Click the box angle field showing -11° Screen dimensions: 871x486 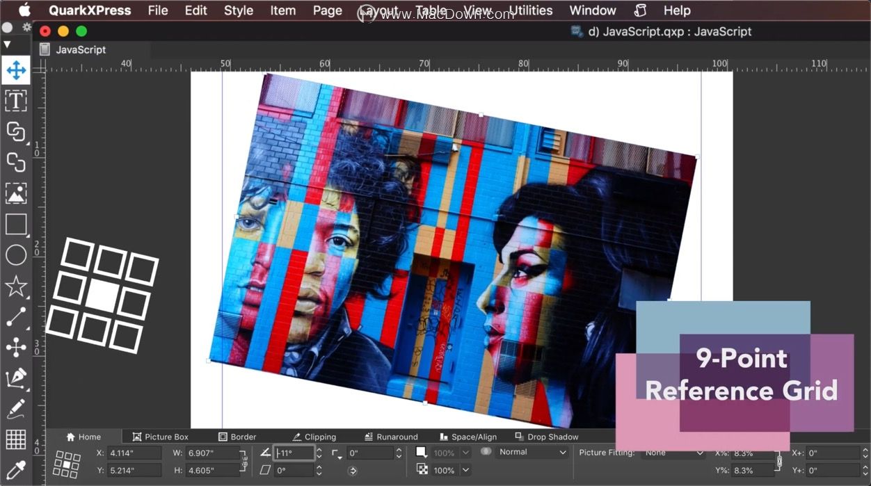pyautogui.click(x=294, y=453)
